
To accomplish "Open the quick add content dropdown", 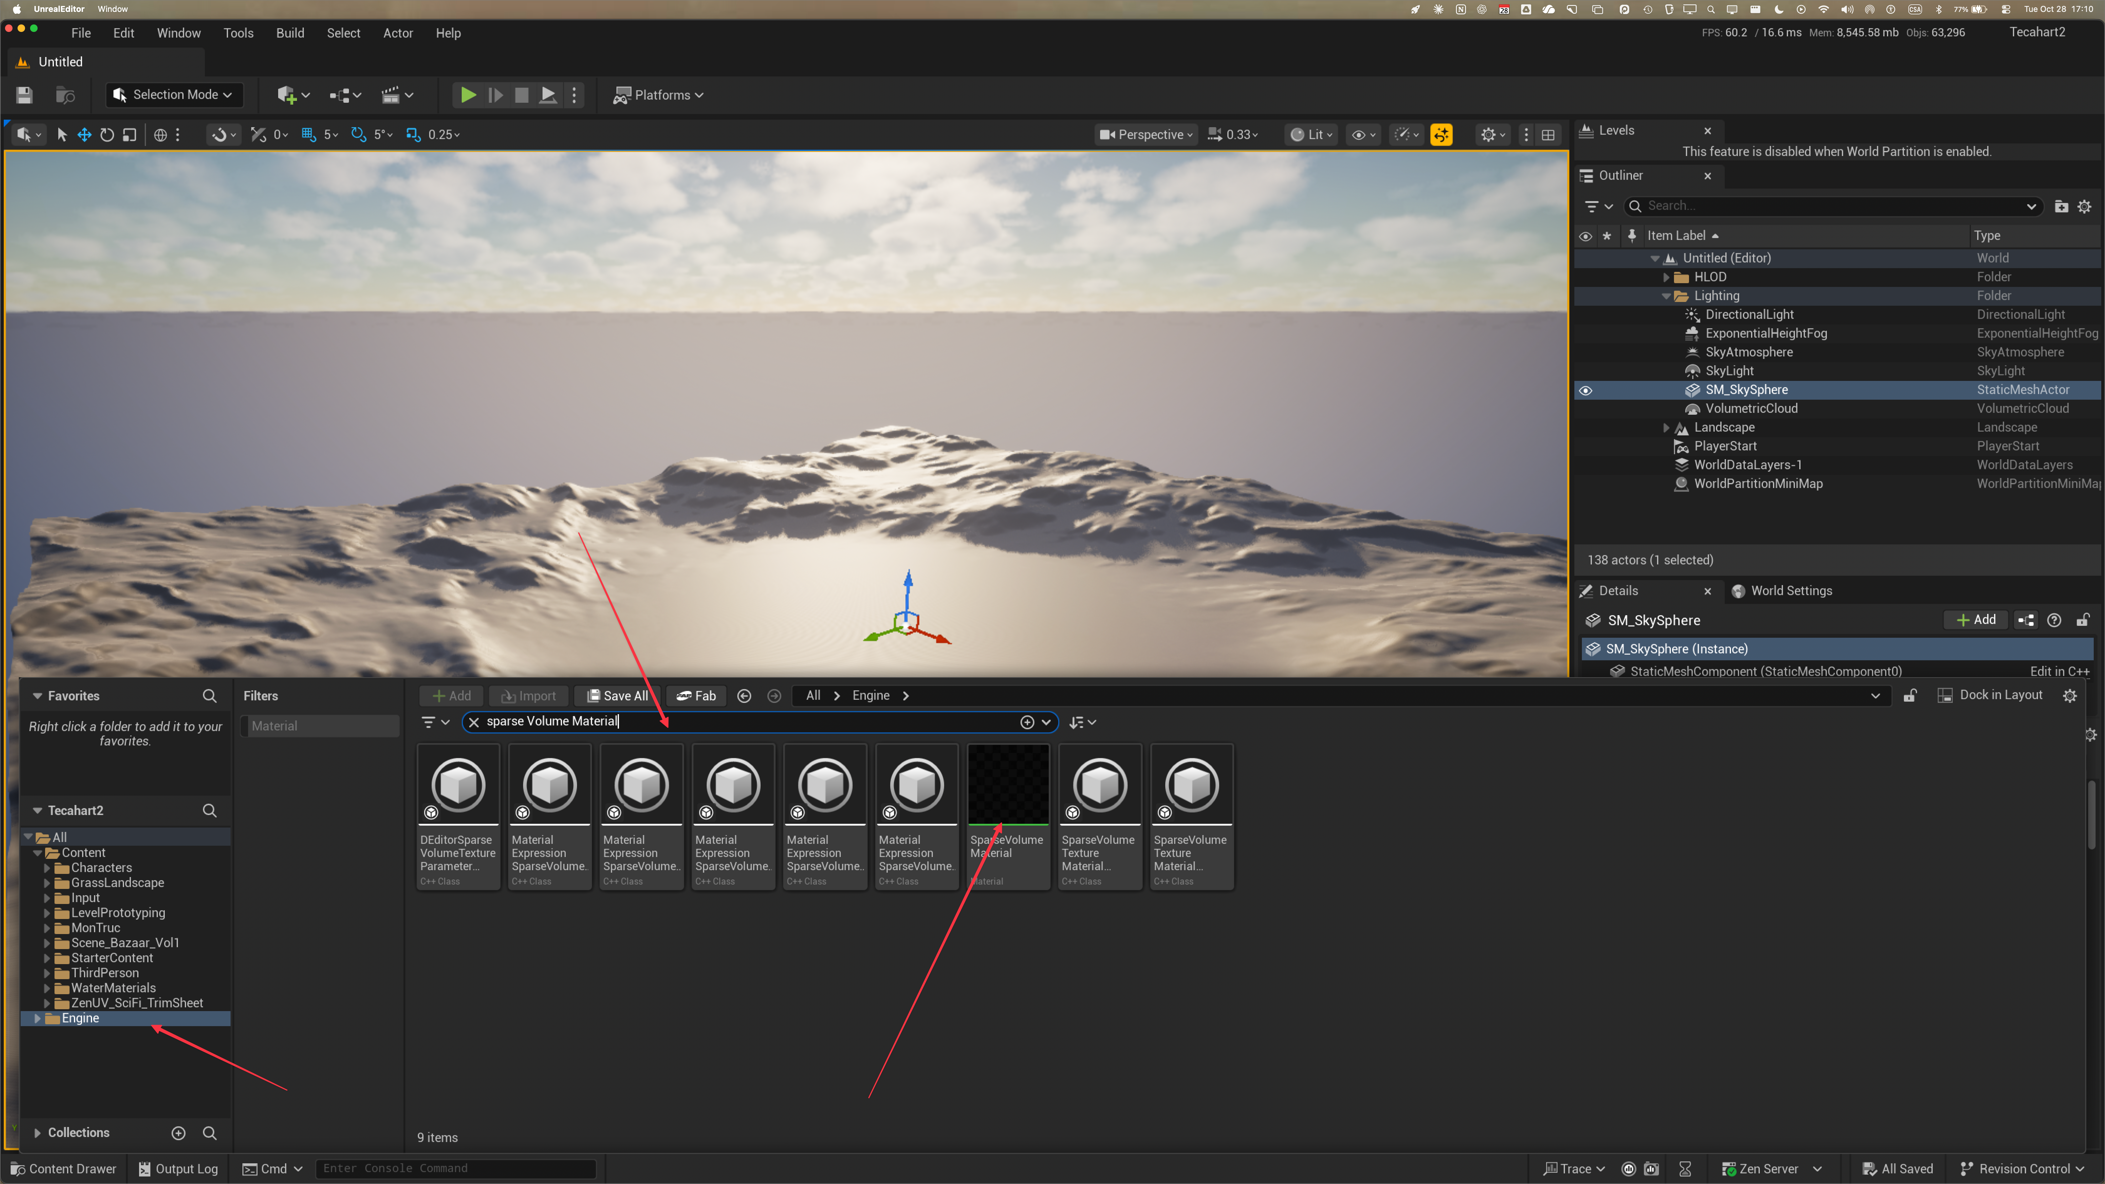I will 294,95.
